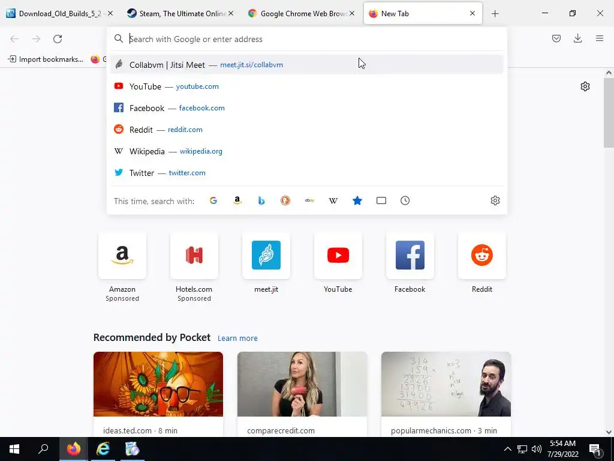
Task: Open the network tray icon
Action: click(x=522, y=449)
